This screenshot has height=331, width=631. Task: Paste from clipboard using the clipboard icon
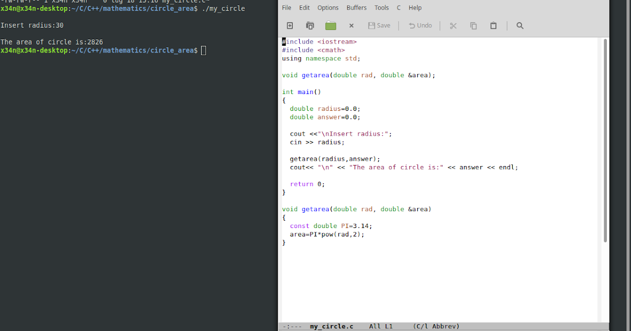[x=493, y=25]
